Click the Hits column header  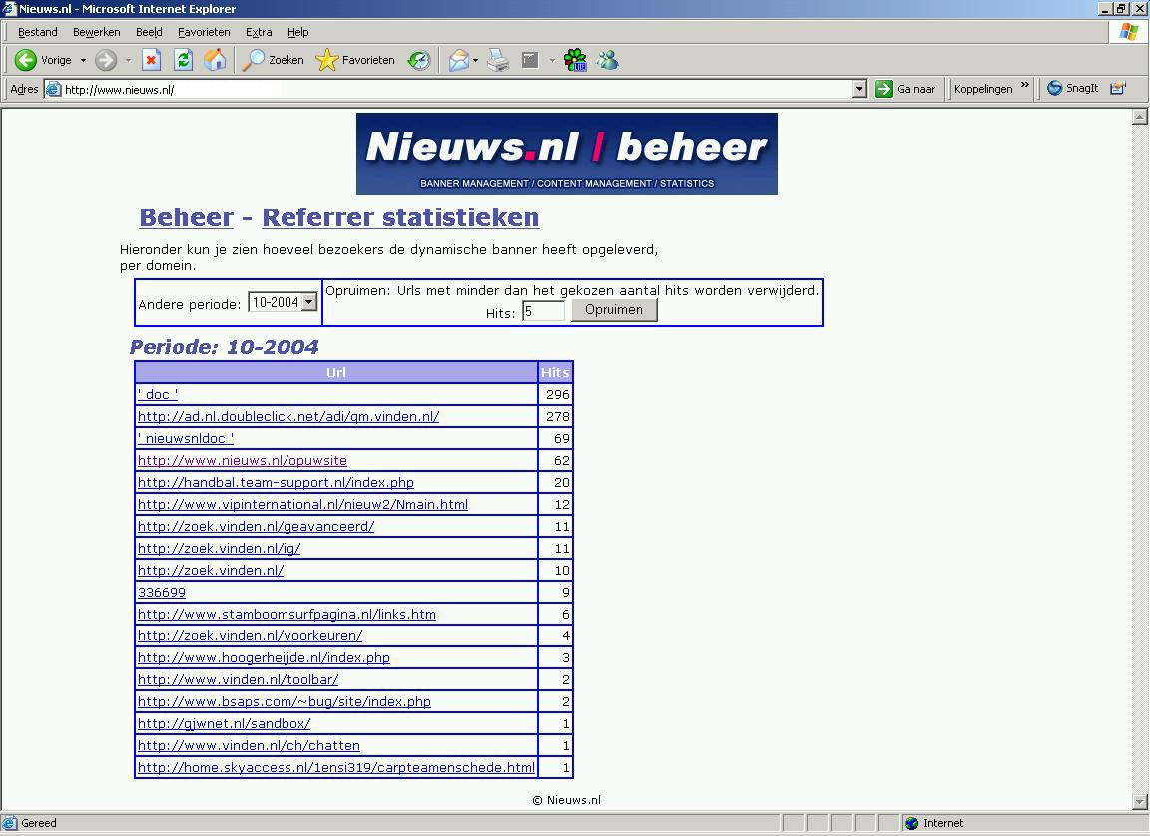point(555,372)
